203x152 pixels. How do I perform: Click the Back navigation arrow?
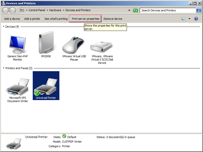[6, 10]
